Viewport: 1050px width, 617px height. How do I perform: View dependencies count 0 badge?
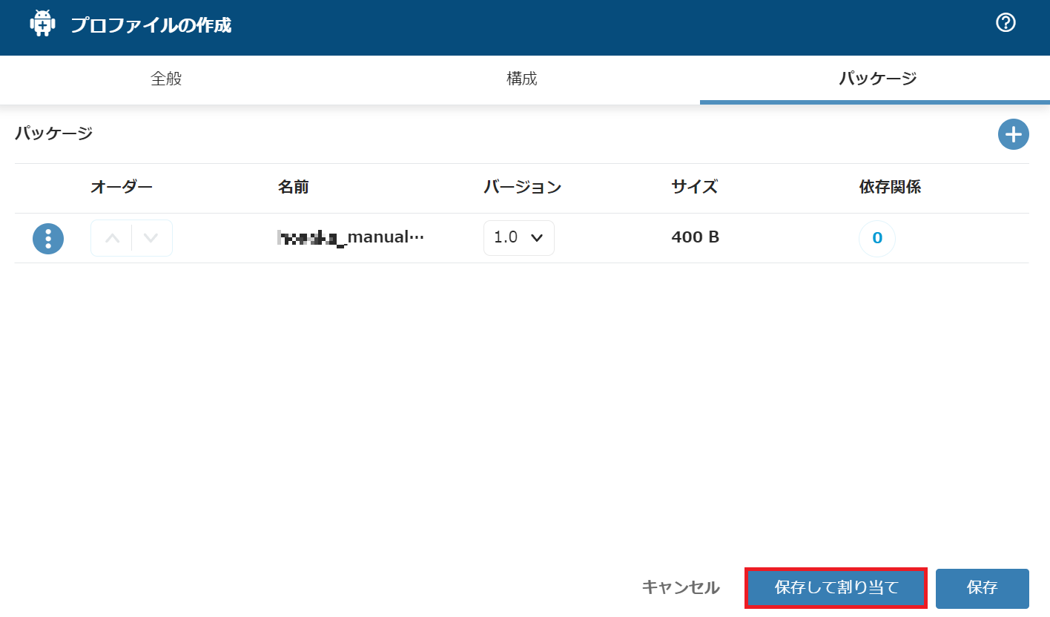(877, 238)
